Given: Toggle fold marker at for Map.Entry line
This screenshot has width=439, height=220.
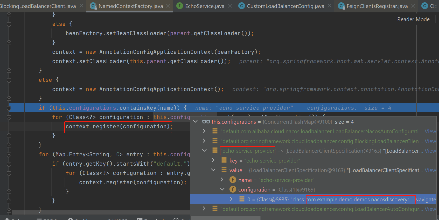Looking at the screenshot, I should [x=9, y=155].
